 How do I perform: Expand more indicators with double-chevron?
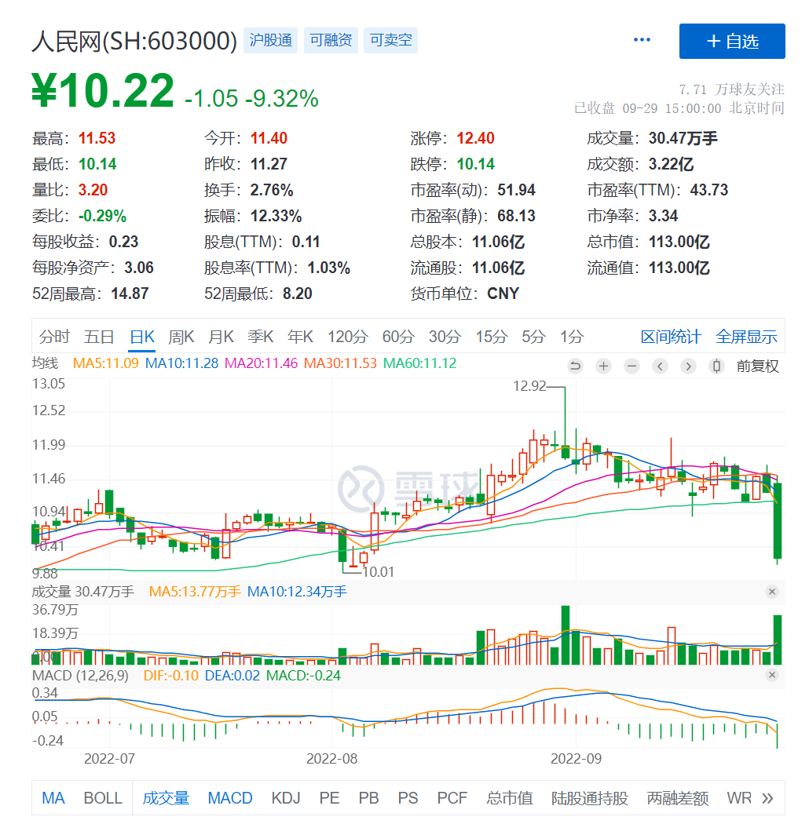tap(767, 797)
